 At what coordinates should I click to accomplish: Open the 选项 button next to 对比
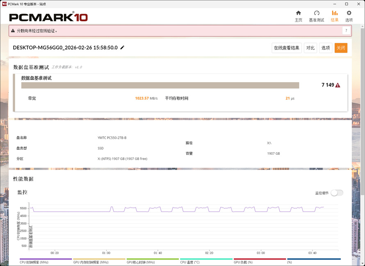[x=326, y=48]
